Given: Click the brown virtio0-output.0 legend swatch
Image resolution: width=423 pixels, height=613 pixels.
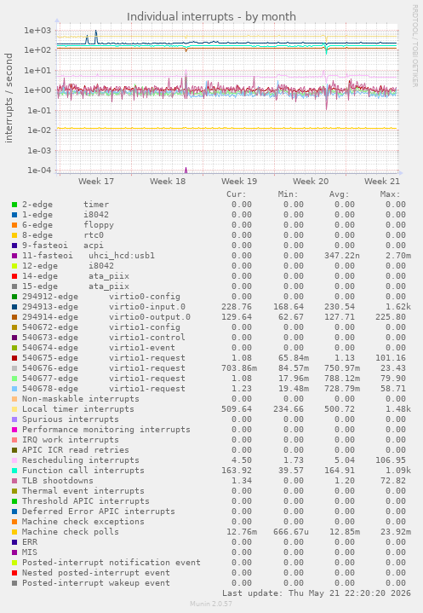Looking at the screenshot, I should click(14, 317).
